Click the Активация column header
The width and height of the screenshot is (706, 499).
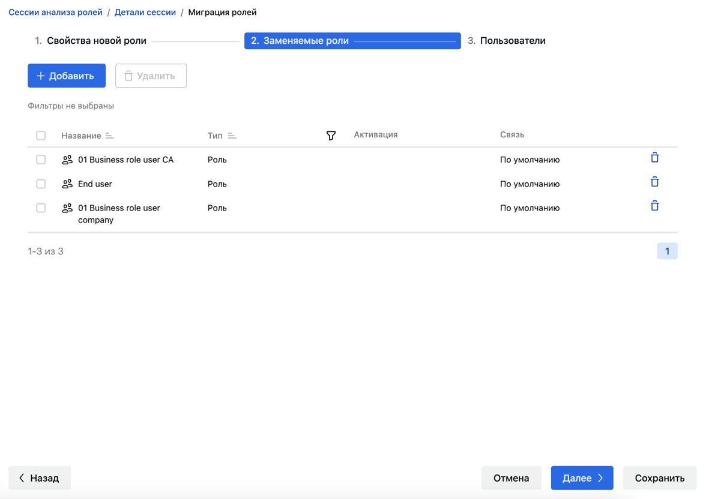tap(376, 134)
